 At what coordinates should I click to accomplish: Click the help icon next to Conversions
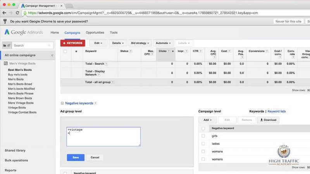(267, 51)
